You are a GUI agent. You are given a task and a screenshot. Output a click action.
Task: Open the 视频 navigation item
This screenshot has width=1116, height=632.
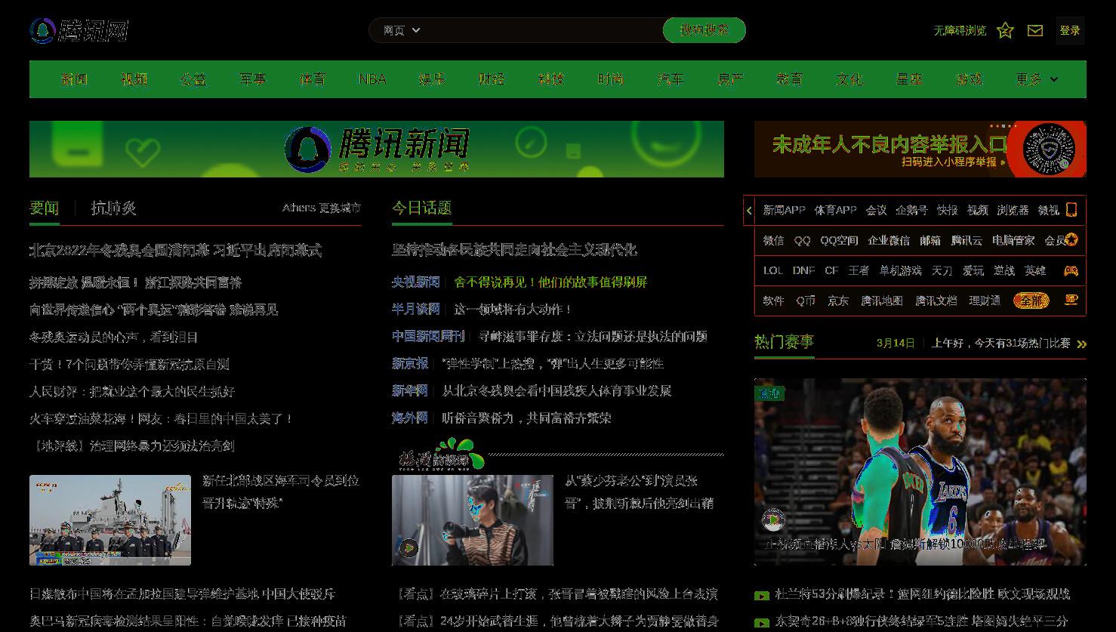[x=134, y=79]
